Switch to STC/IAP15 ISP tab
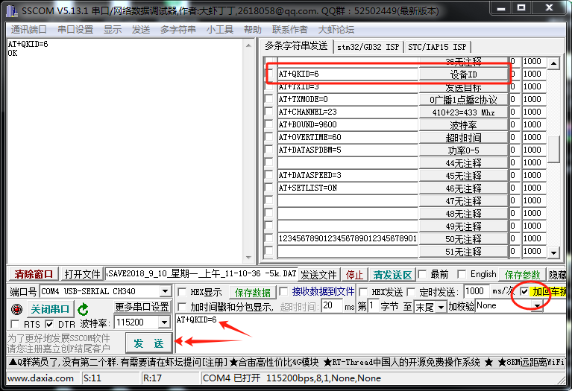Screen dimensions: 572x391 tap(437, 47)
